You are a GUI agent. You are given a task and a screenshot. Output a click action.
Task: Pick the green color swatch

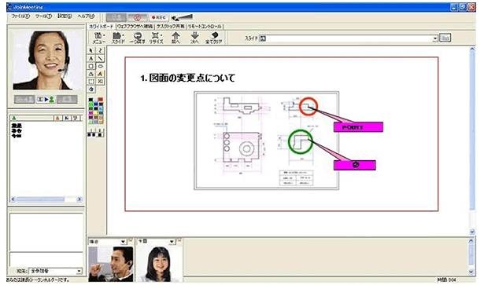91,104
